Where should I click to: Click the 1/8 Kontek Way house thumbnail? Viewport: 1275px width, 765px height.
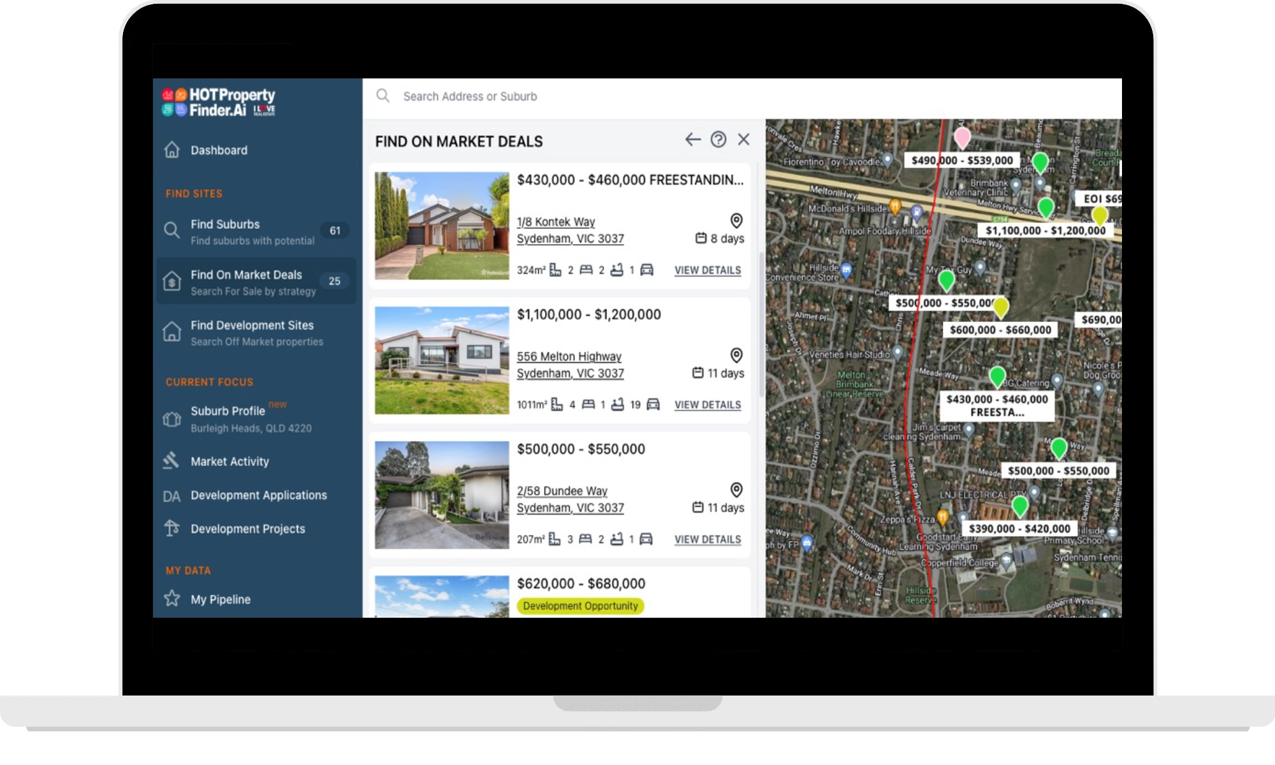[442, 226]
